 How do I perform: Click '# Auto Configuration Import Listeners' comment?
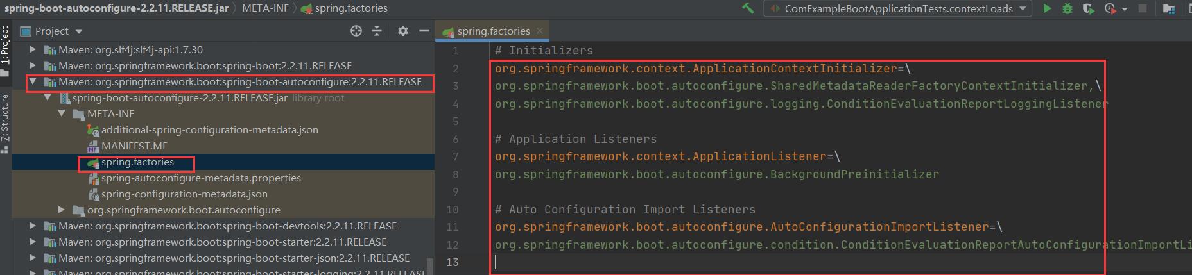click(x=625, y=210)
